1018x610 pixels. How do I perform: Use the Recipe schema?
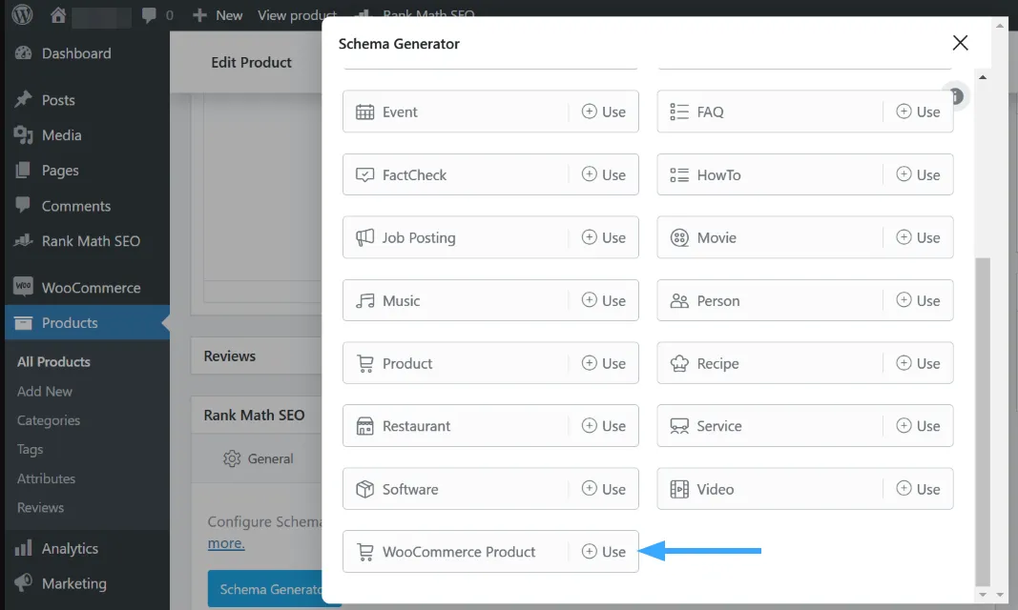[x=918, y=363]
